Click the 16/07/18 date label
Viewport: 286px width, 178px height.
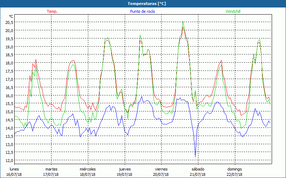click(14, 174)
